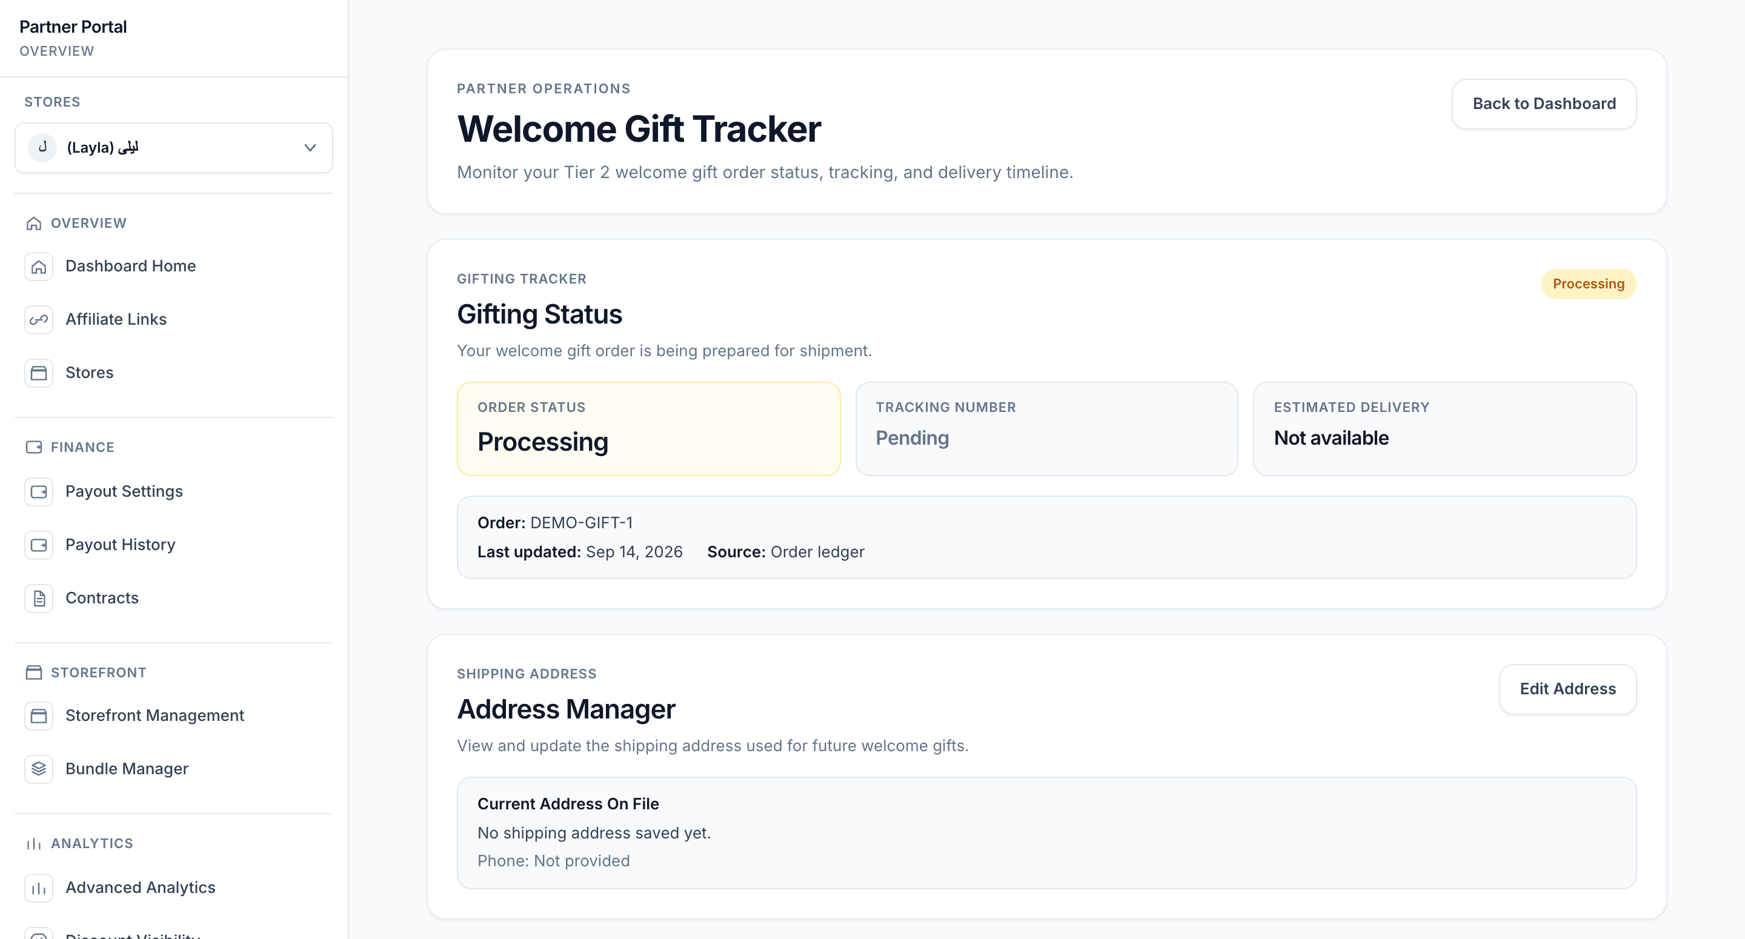The width and height of the screenshot is (1745, 939).
Task: Click the Advanced Analytics bar chart icon
Action: pyautogui.click(x=39, y=888)
